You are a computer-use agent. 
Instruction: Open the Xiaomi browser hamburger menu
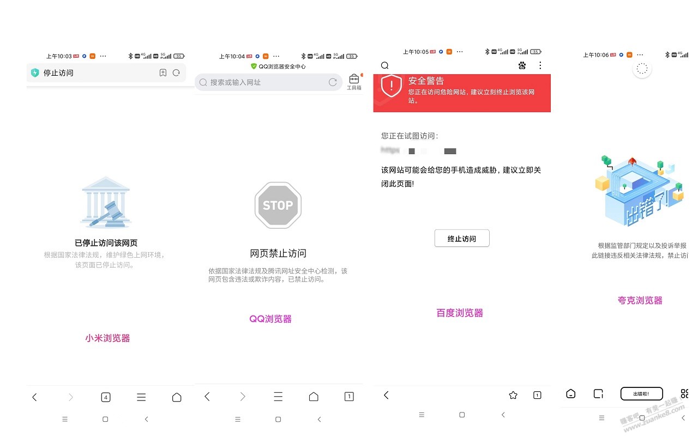point(141,398)
